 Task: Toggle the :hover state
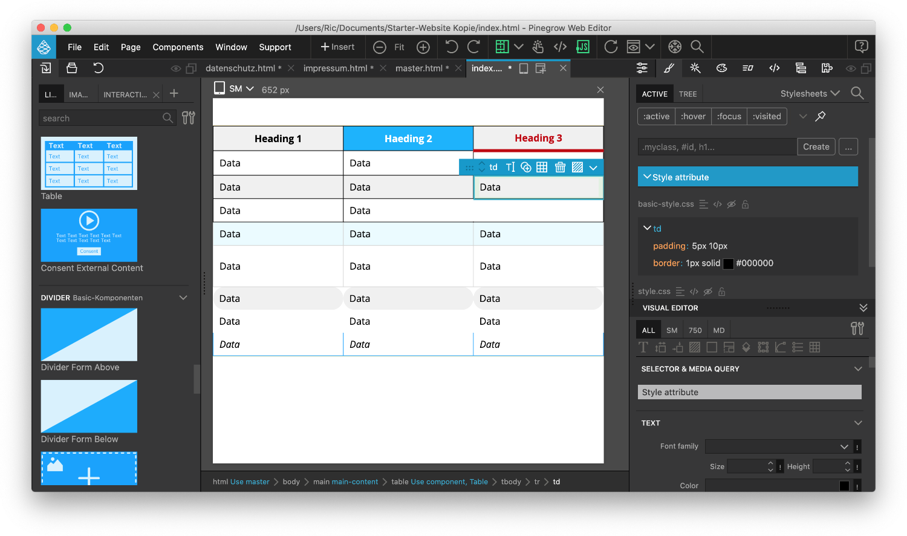693,116
